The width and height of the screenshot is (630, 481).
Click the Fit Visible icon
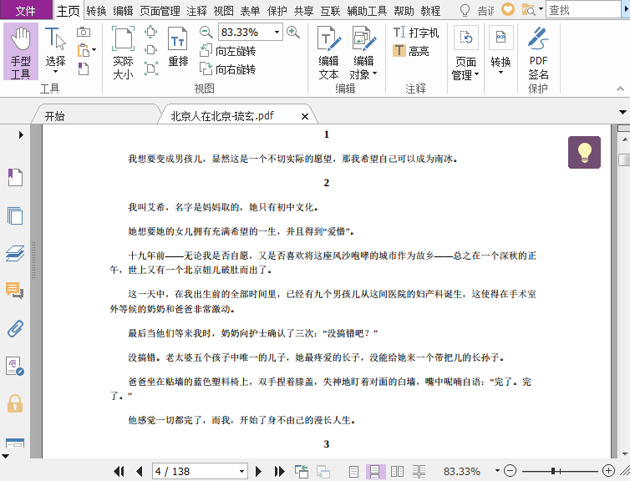pos(150,68)
